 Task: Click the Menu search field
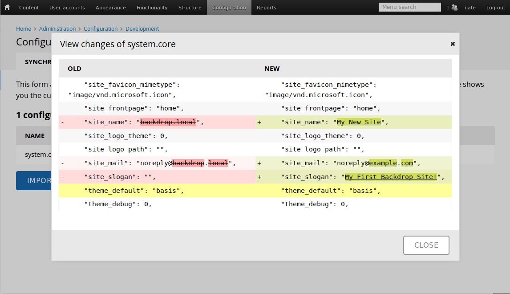[x=409, y=7]
